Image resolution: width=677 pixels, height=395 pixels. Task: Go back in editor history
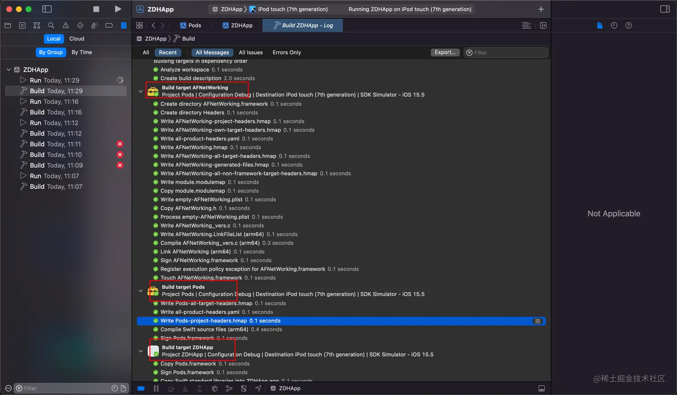(154, 25)
